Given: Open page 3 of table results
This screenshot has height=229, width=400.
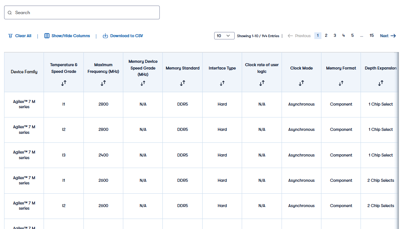Looking at the screenshot, I should [x=335, y=36].
